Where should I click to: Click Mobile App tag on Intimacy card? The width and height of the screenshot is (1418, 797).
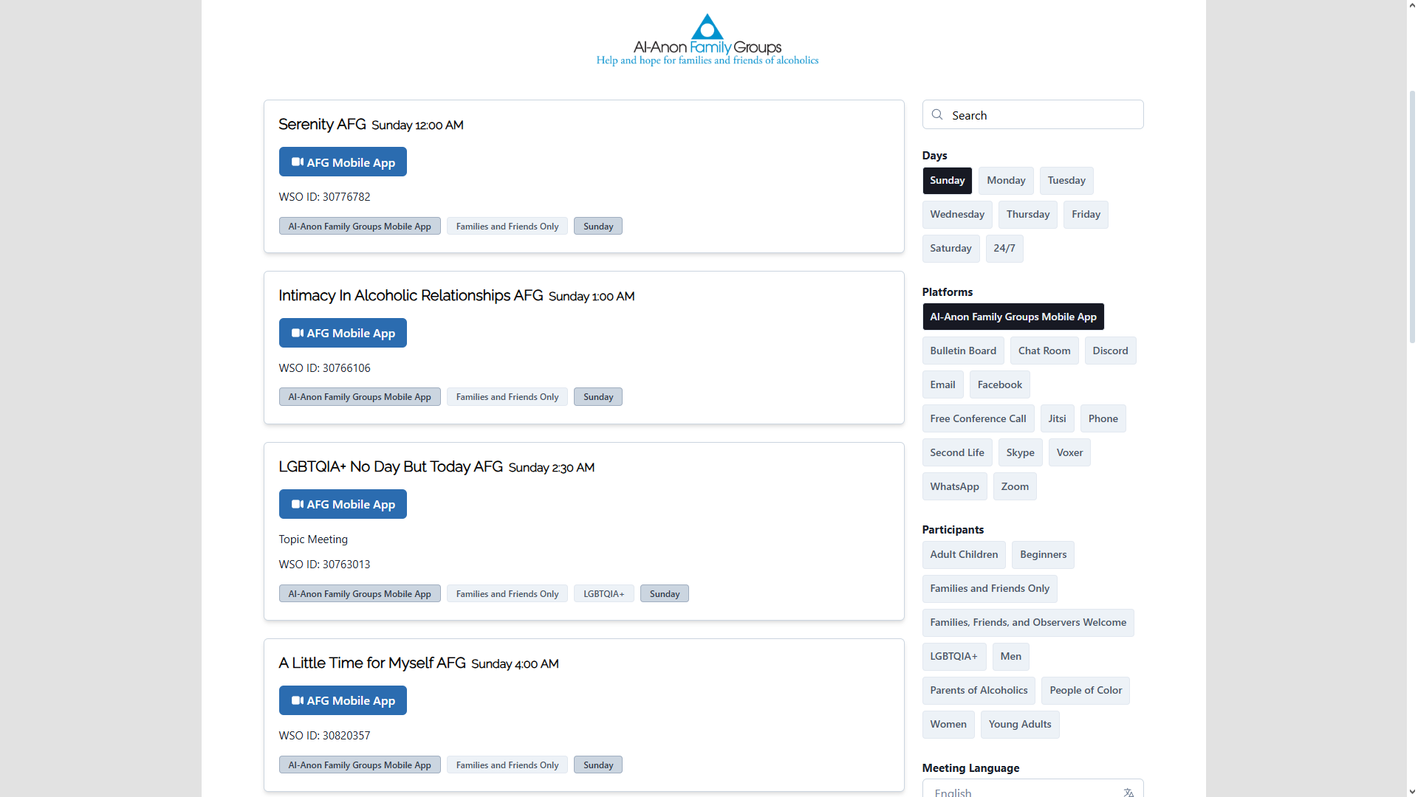(360, 396)
